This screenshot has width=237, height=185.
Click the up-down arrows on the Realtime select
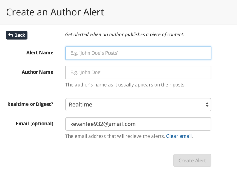pyautogui.click(x=207, y=105)
